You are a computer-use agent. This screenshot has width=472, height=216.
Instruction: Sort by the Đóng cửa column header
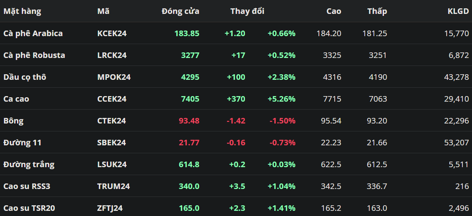click(180, 12)
